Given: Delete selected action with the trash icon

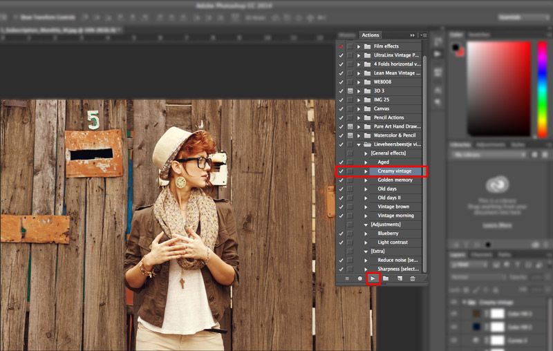Looking at the screenshot, I should 412,278.
